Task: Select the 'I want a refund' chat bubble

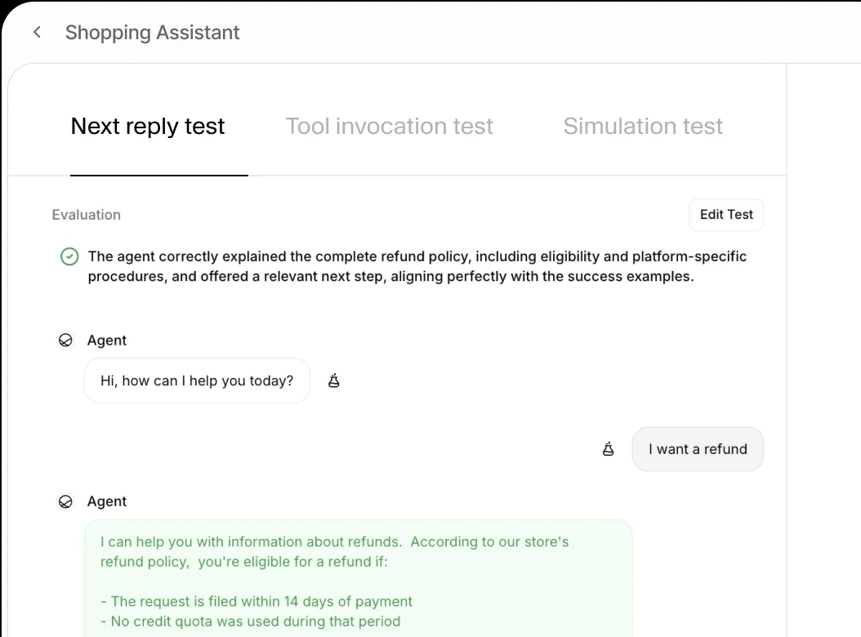Action: click(697, 448)
